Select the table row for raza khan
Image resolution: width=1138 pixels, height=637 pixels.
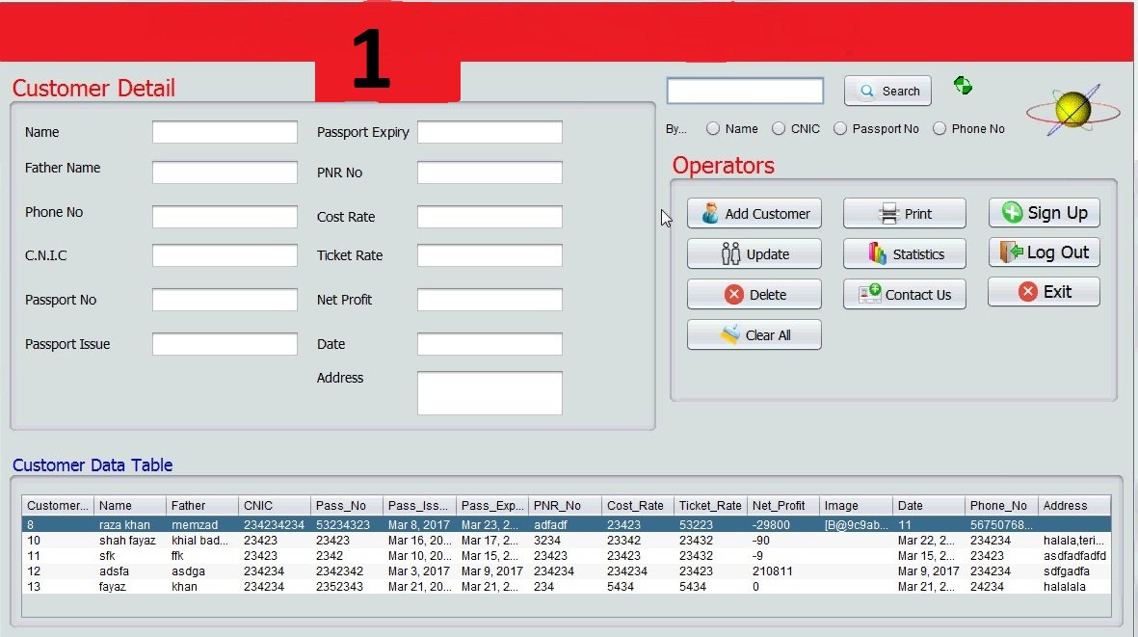coord(566,524)
